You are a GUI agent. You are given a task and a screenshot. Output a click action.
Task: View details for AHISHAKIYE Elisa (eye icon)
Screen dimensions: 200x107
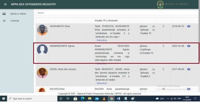coord(189,26)
